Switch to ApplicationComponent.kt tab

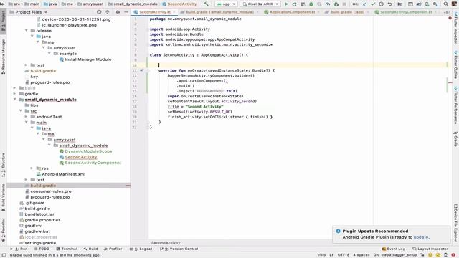click(292, 12)
